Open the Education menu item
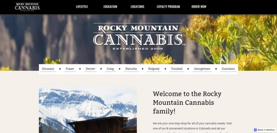The height and width of the screenshot is (133, 277). click(110, 7)
